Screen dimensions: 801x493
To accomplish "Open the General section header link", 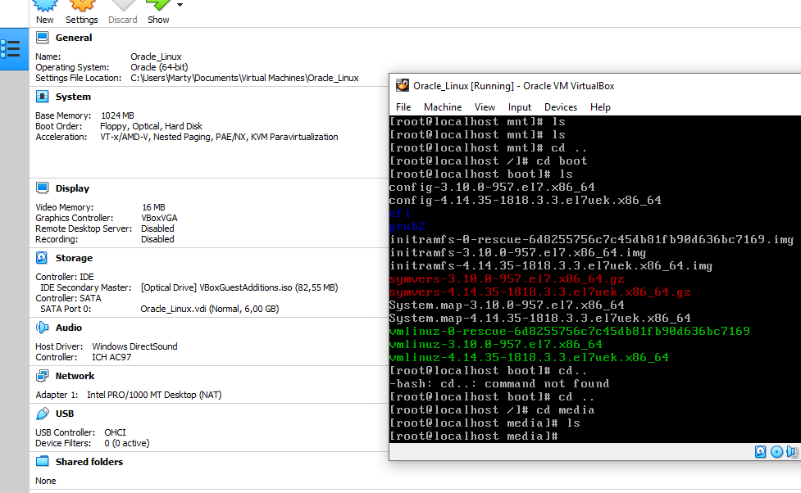I will [74, 38].
